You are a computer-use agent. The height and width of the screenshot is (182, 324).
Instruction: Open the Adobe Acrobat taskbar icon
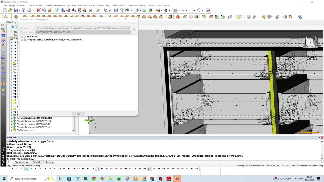point(169,179)
